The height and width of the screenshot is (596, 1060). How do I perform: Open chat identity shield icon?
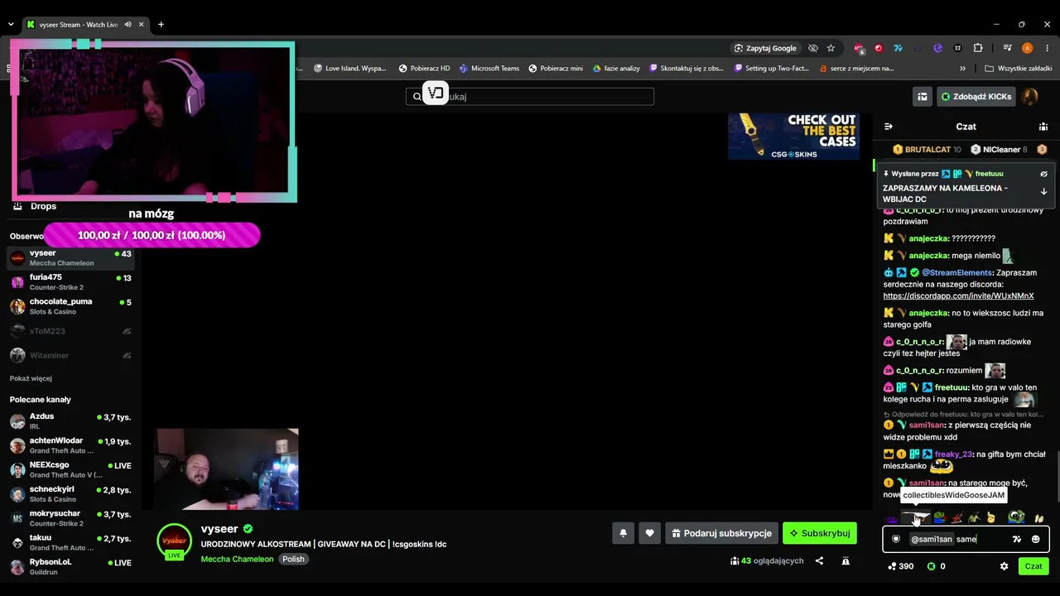coord(895,539)
